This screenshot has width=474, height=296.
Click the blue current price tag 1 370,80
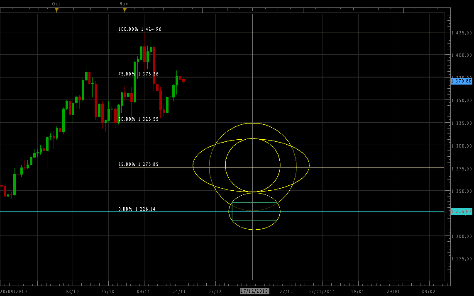pos(461,81)
